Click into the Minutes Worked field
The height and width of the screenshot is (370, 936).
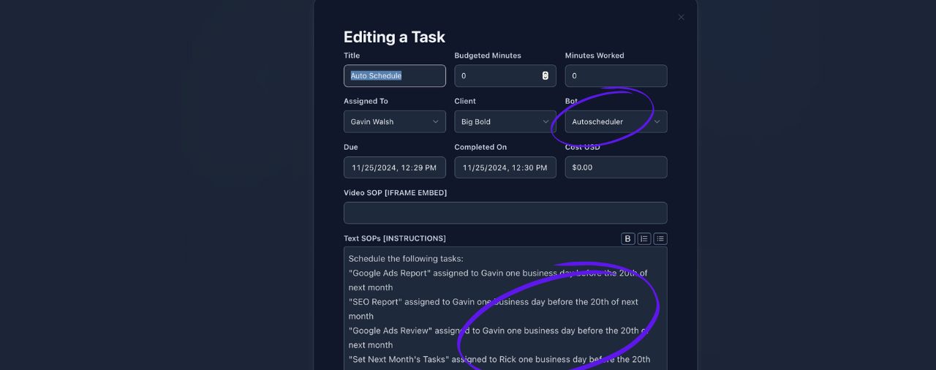click(x=616, y=76)
